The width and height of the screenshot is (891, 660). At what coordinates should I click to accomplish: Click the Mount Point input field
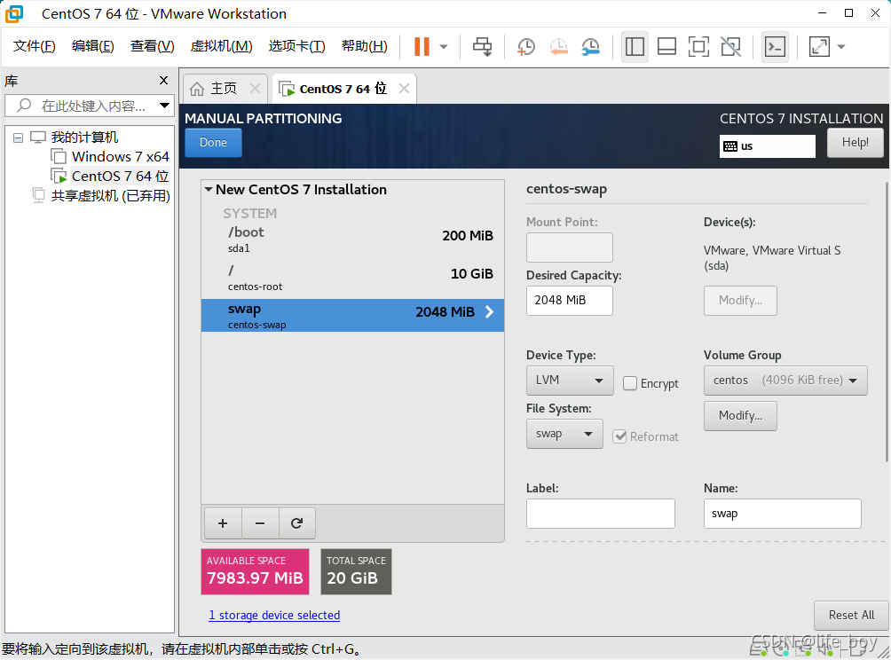570,247
